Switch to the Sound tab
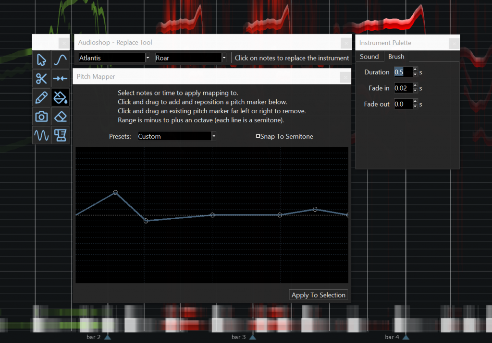The width and height of the screenshot is (492, 343). pyautogui.click(x=369, y=57)
